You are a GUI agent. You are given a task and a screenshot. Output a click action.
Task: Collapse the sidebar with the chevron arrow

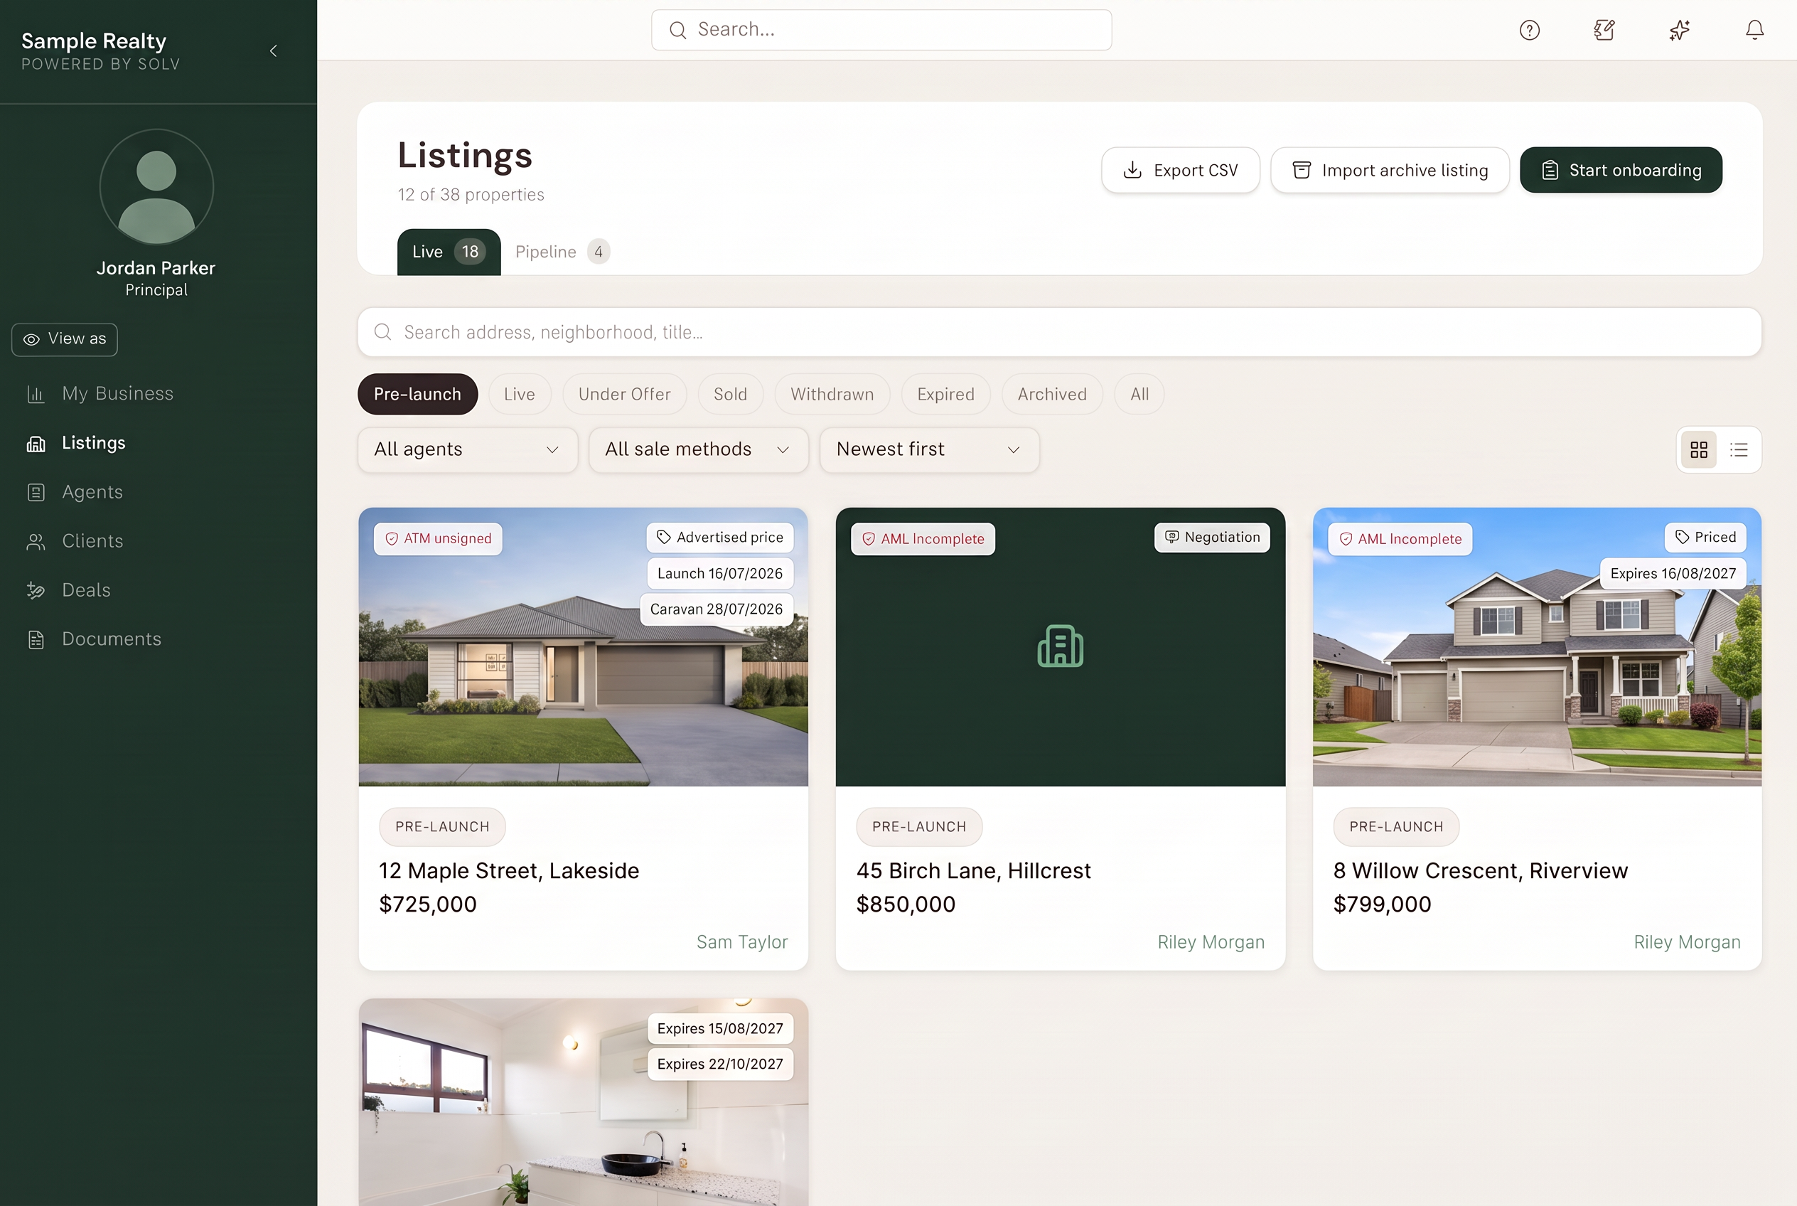point(274,50)
